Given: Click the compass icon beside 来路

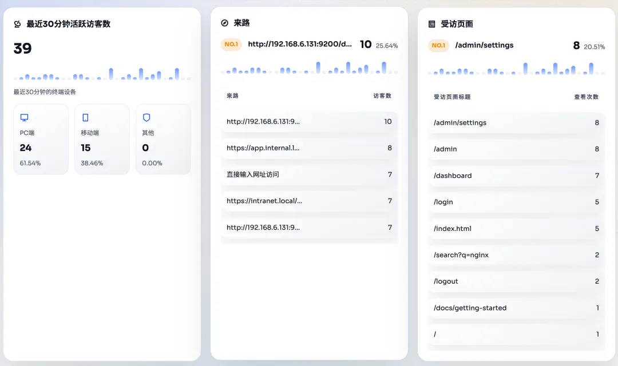Looking at the screenshot, I should (x=224, y=23).
